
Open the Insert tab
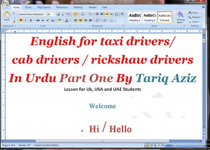point(28,7)
